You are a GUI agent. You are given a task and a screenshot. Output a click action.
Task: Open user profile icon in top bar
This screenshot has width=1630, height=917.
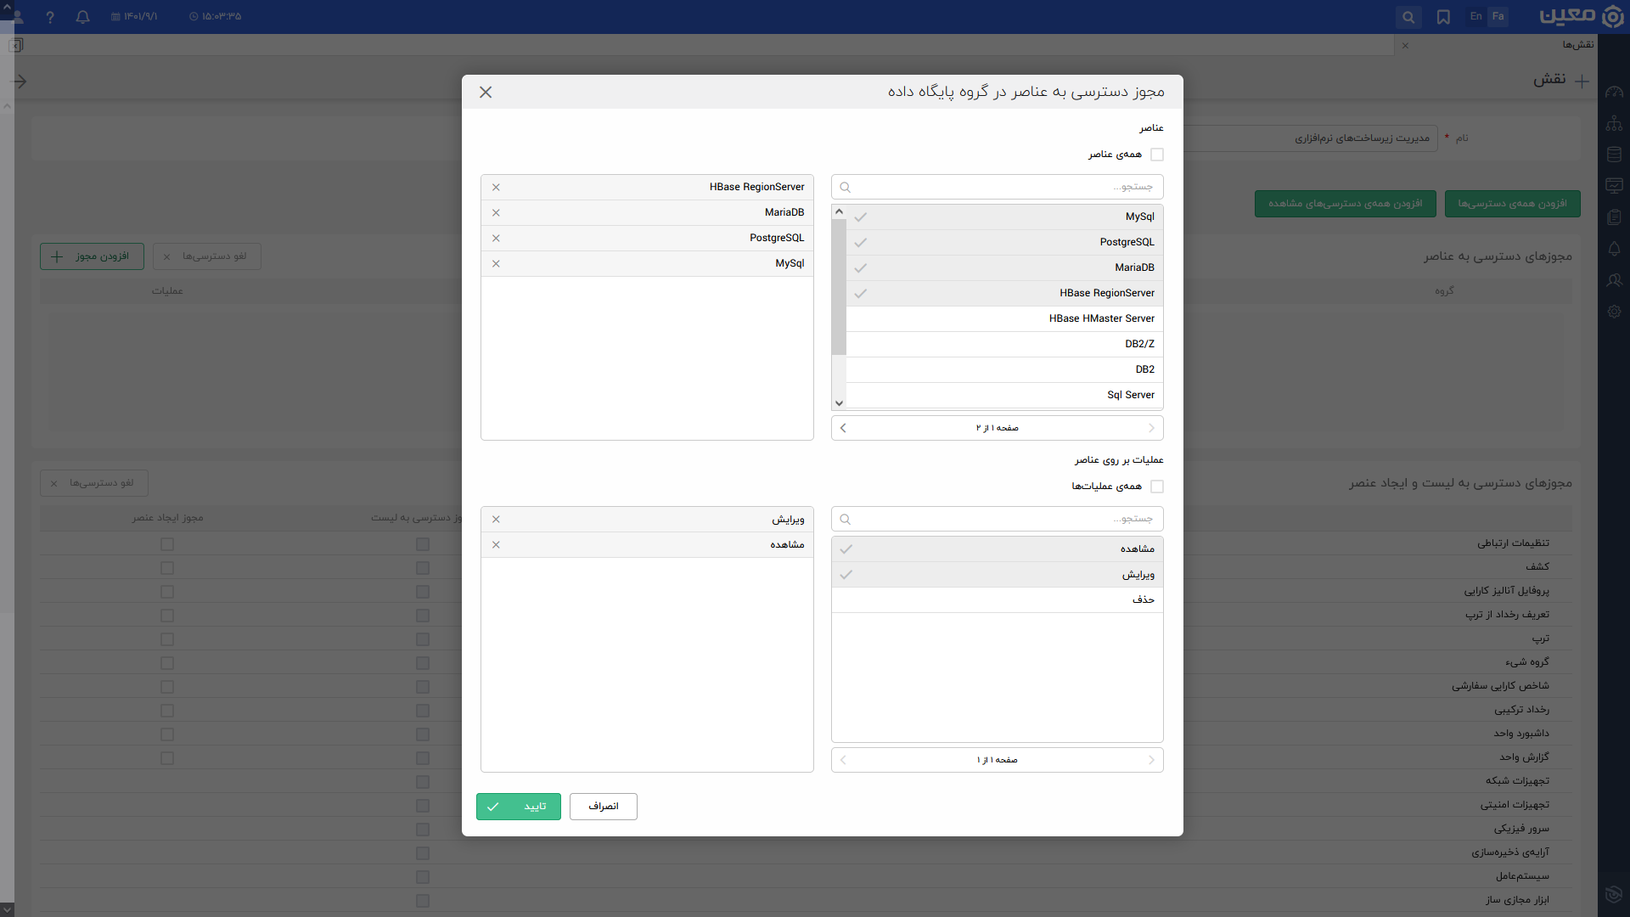[x=17, y=15]
